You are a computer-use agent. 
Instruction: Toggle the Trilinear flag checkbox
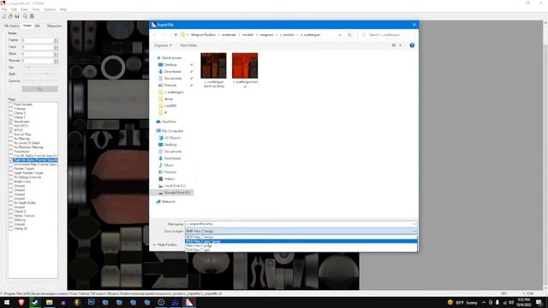10,109
